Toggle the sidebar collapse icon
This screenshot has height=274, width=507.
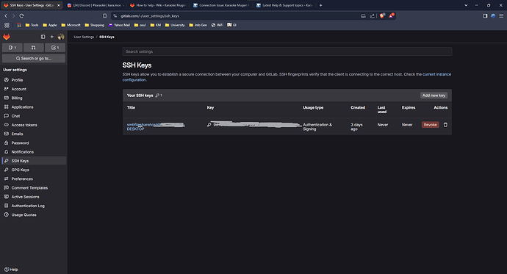coord(43,37)
